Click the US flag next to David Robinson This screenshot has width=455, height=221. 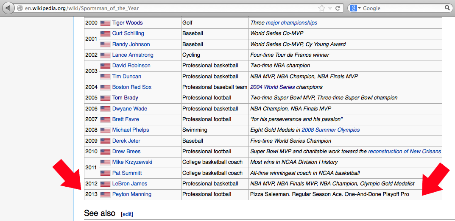105,66
